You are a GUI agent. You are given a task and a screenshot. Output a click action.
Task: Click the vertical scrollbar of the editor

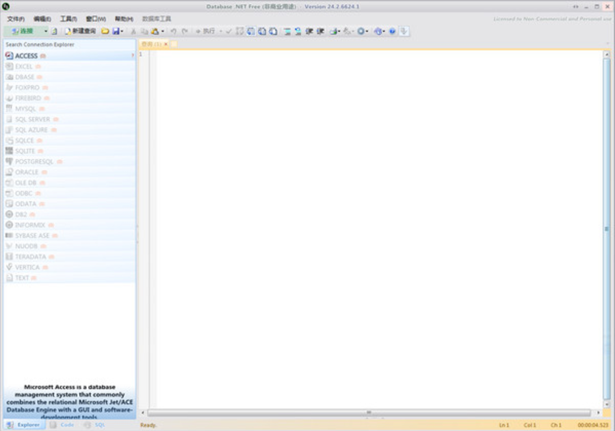[x=607, y=229]
